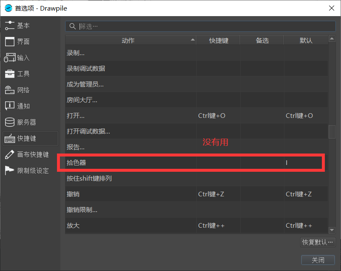Select the 录制... action row
Viewport: 341px width, 271px height.
click(196, 53)
